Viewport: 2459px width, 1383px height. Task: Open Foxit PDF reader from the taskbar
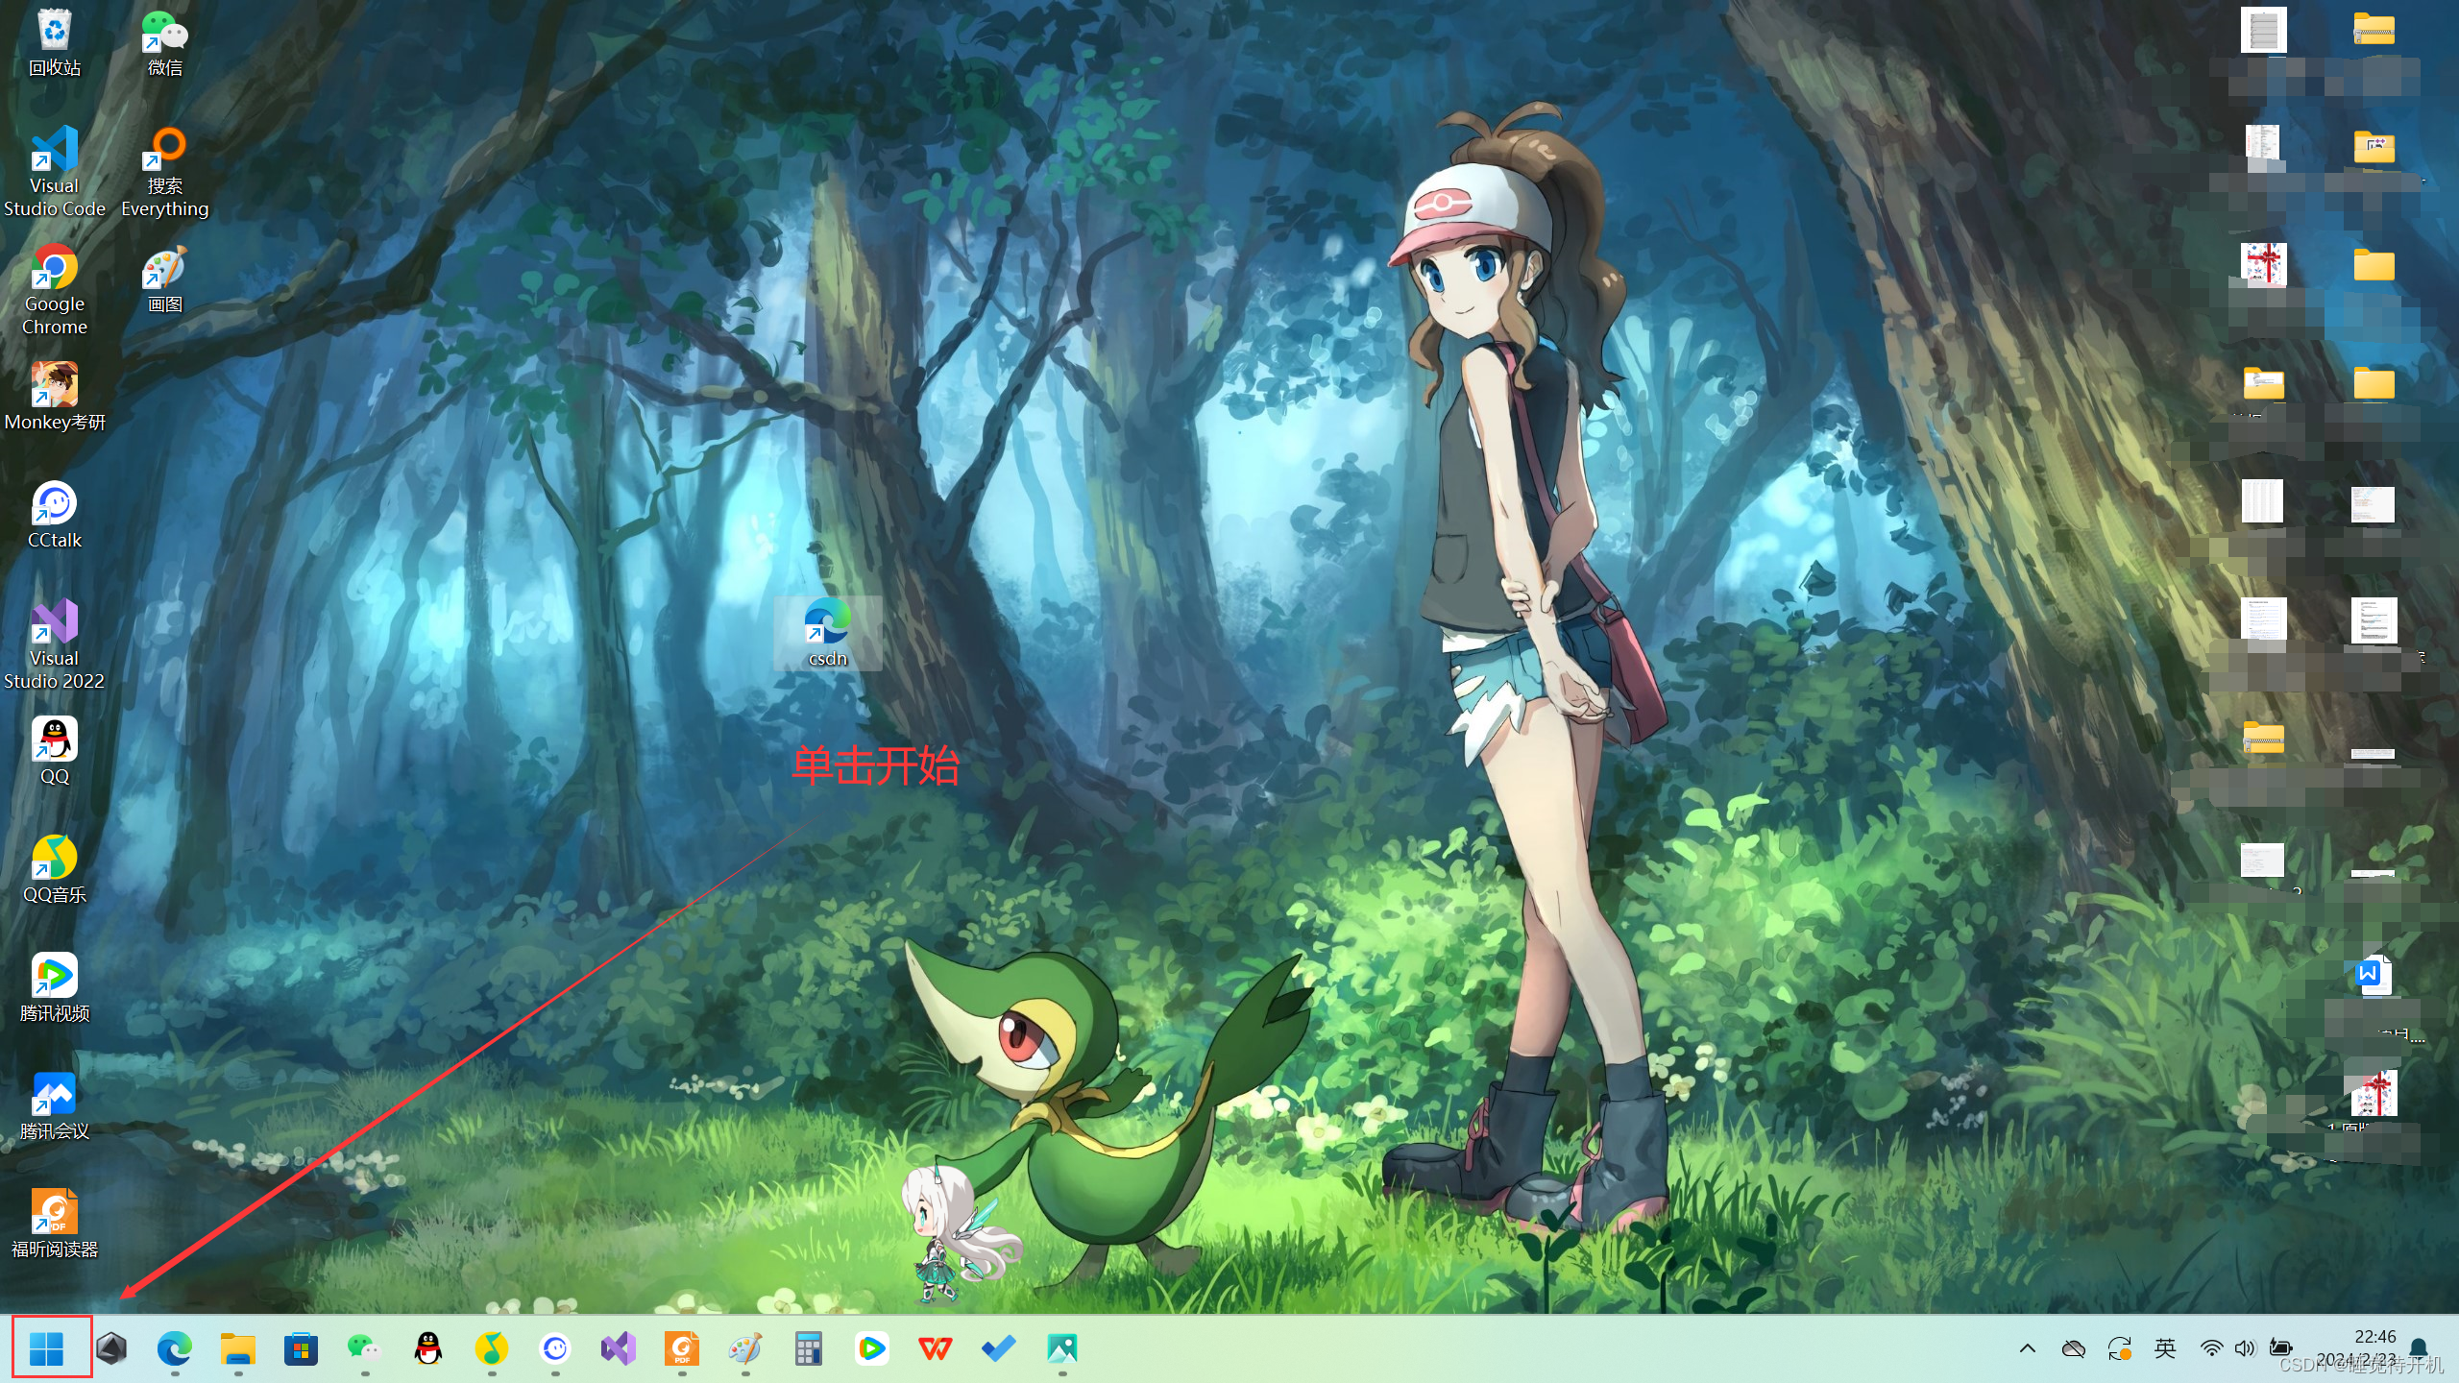[x=682, y=1348]
